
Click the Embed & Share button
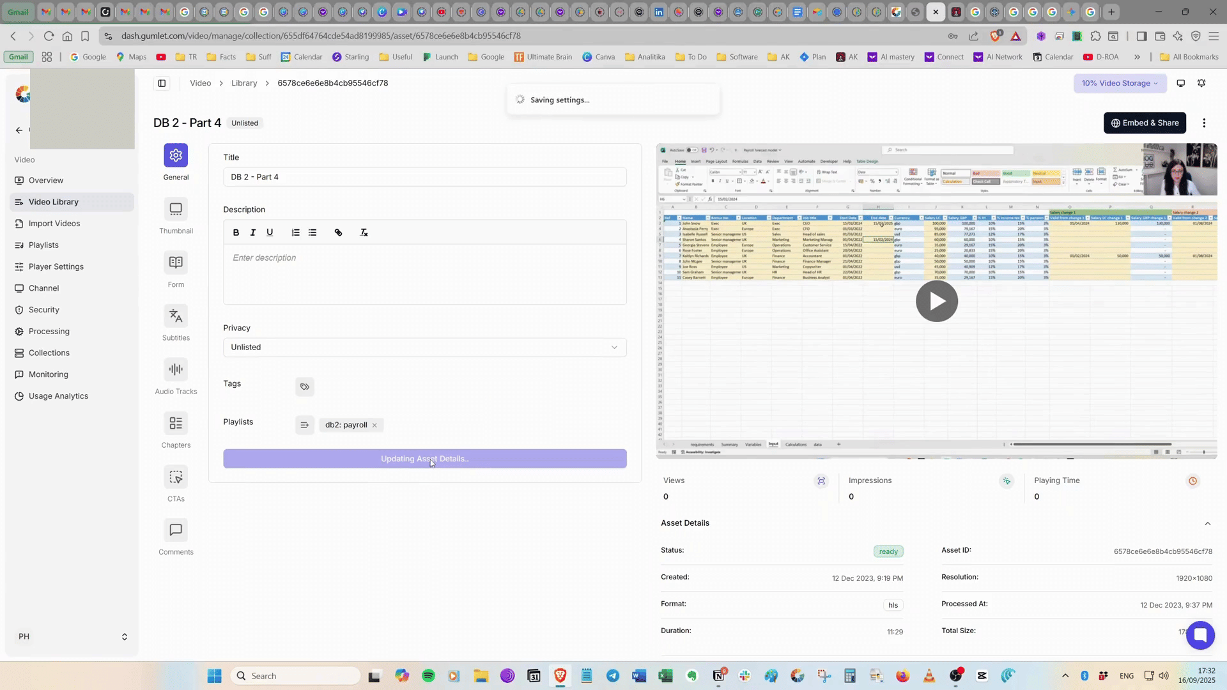coord(1145,123)
